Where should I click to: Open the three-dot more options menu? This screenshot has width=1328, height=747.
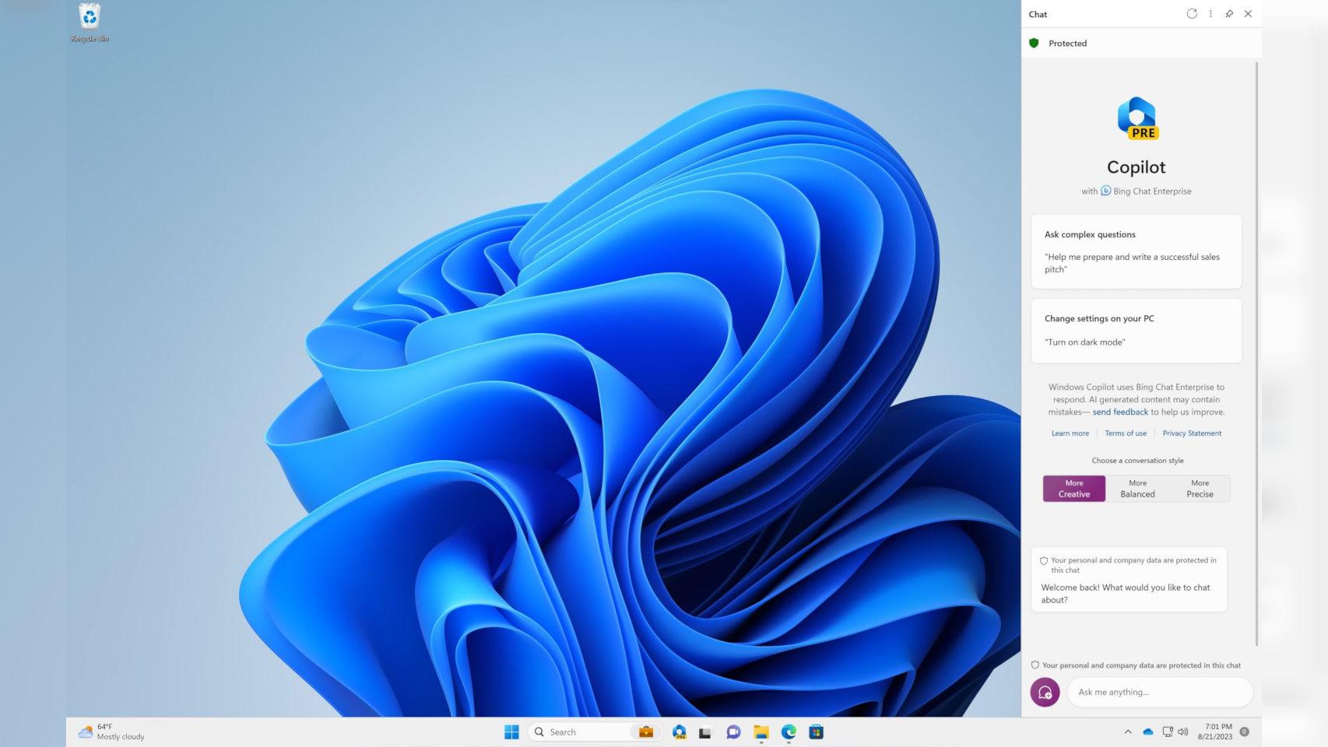pyautogui.click(x=1210, y=14)
